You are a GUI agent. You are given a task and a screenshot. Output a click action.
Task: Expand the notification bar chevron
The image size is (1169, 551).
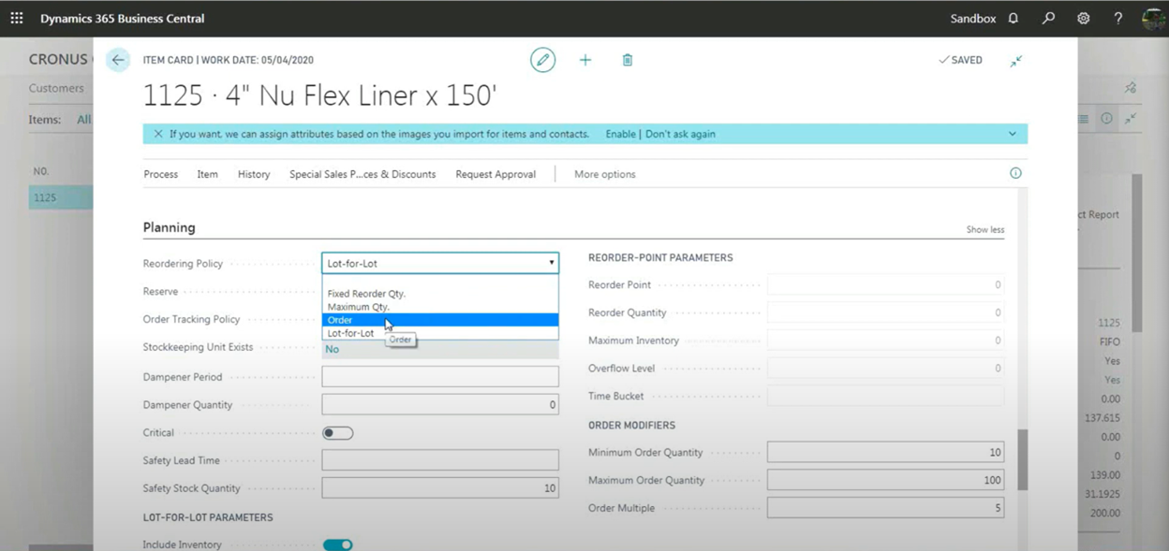(x=1013, y=134)
